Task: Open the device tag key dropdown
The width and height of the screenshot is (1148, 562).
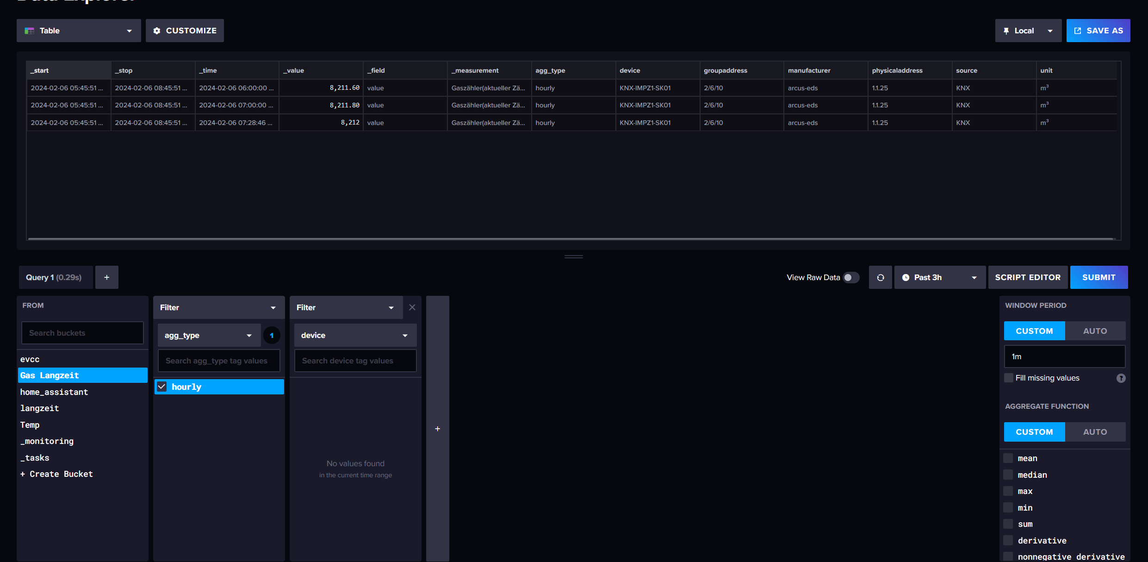Action: coord(355,335)
